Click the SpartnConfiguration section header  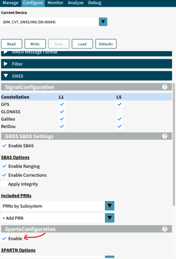87,229
